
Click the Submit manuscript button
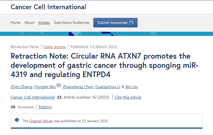click(x=115, y=23)
